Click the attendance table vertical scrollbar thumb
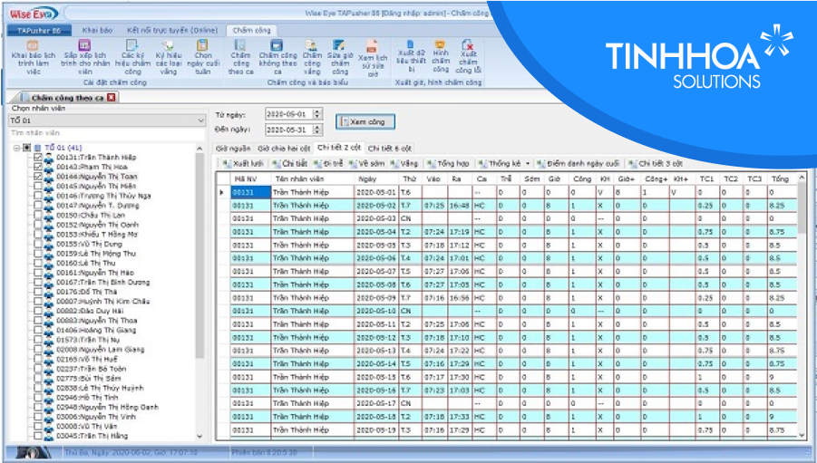 pyautogui.click(x=802, y=207)
